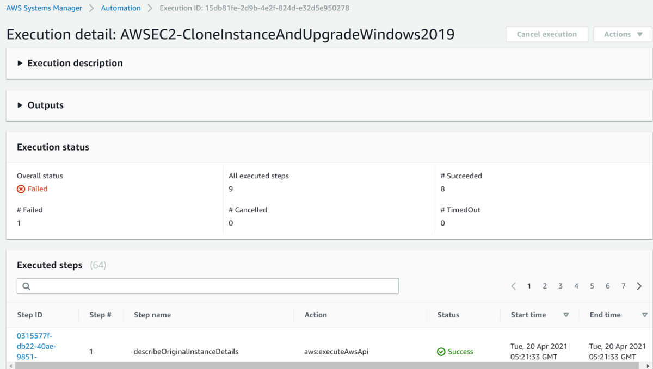The image size is (653, 369).
Task: Click the # TimedOut label
Action: [460, 210]
